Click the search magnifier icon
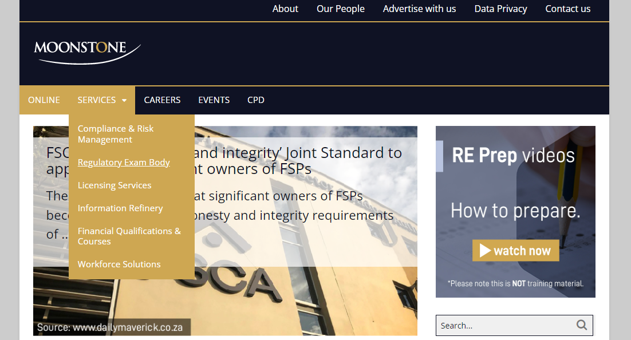Image resolution: width=631 pixels, height=340 pixels. tap(582, 325)
